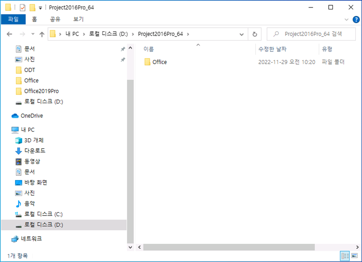Click the 2022-11-29 오전 10:20 date cell
Image resolution: width=362 pixels, height=262 pixels.
click(x=286, y=62)
